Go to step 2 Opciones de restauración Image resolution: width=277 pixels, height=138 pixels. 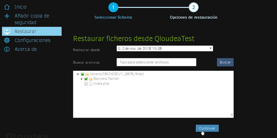click(x=194, y=7)
